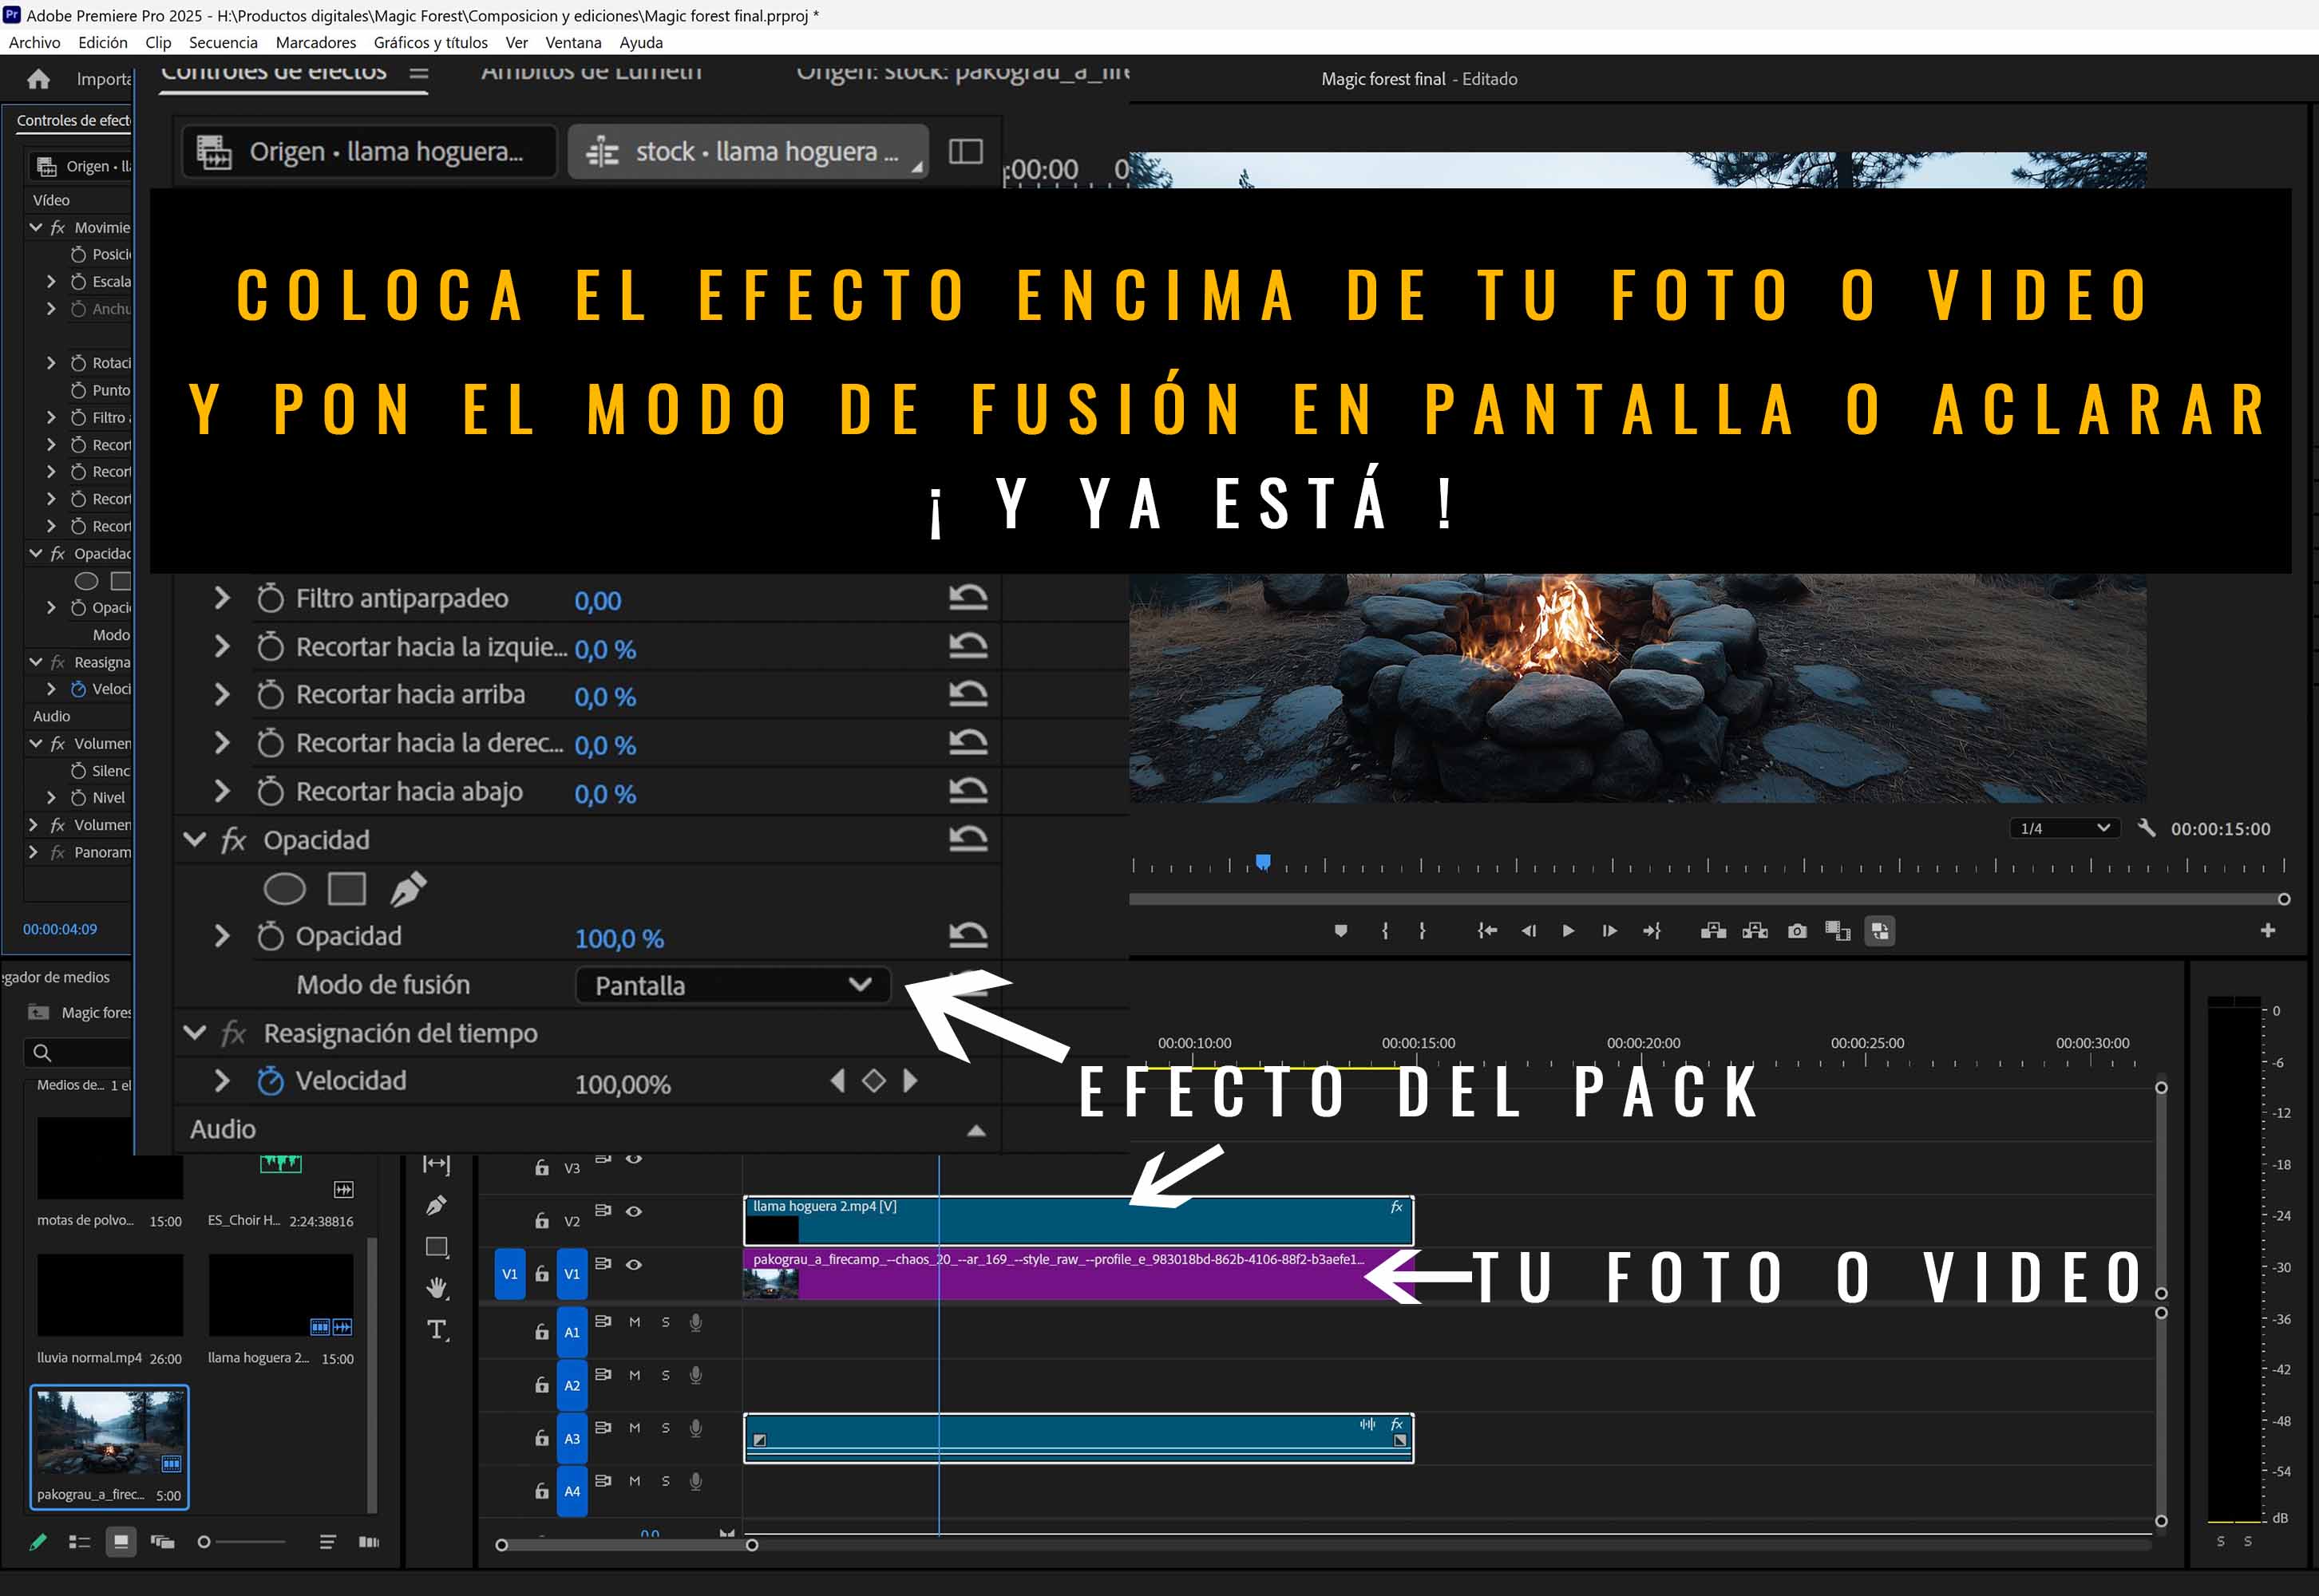2319x1596 pixels.
Task: Open the Gráficos y títulos menu
Action: (430, 42)
